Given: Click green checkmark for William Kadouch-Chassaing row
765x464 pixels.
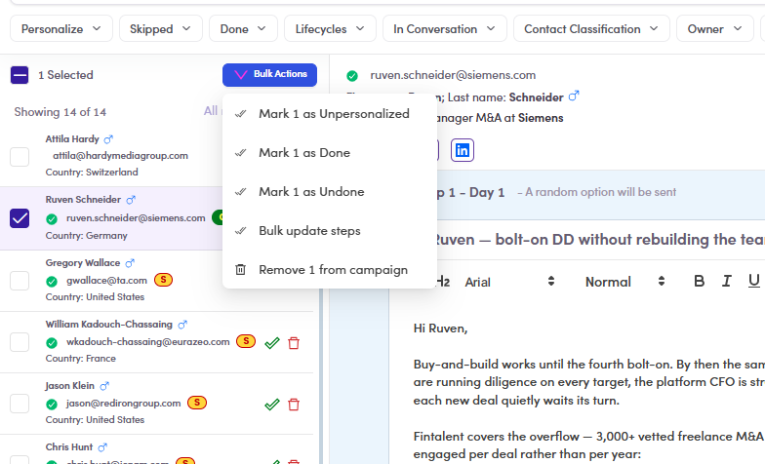Looking at the screenshot, I should [271, 343].
